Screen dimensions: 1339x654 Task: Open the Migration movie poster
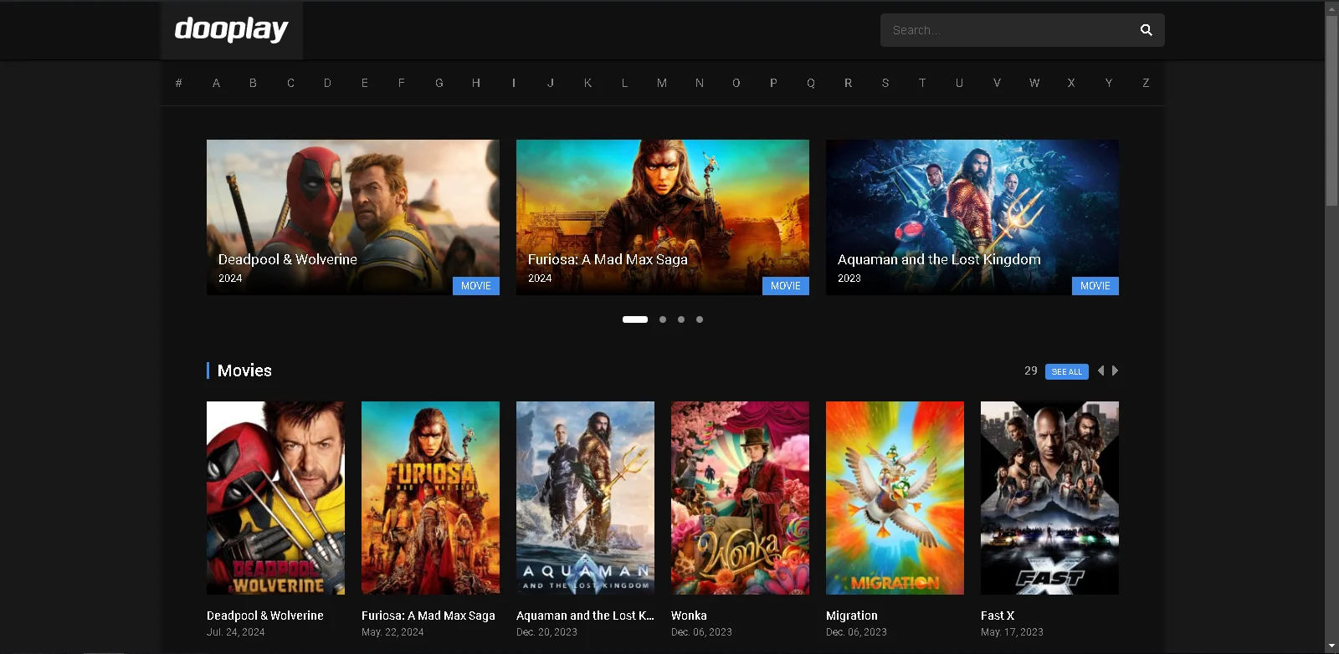pyautogui.click(x=895, y=498)
